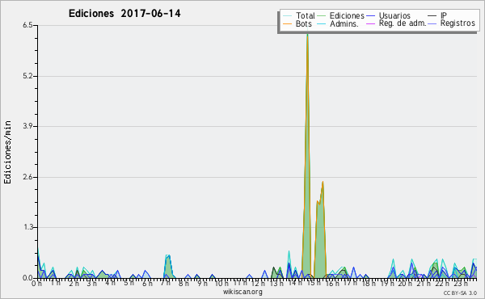Click the x-axis label '7 h'

pos(166,283)
